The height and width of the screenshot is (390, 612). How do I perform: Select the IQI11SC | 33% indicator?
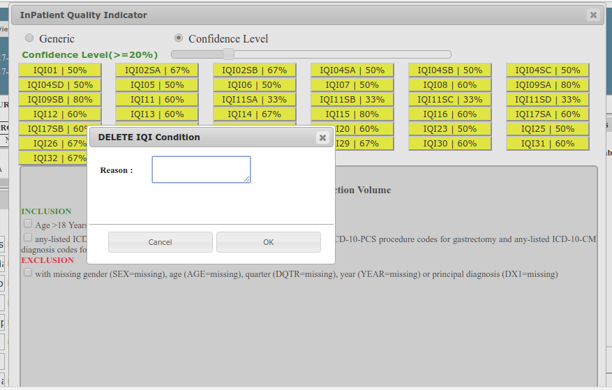coord(450,100)
